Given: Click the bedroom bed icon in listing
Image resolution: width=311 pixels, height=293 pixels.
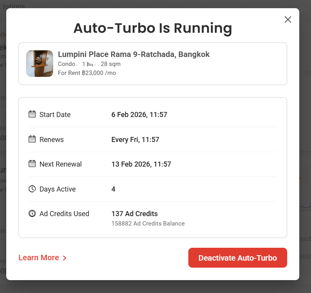Looking at the screenshot, I should [x=89, y=64].
